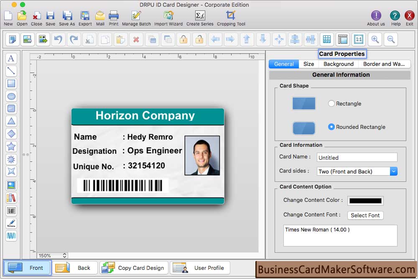Image resolution: width=418 pixels, height=279 pixels.
Task: Switch to Border and Watermark tab
Action: (x=384, y=64)
